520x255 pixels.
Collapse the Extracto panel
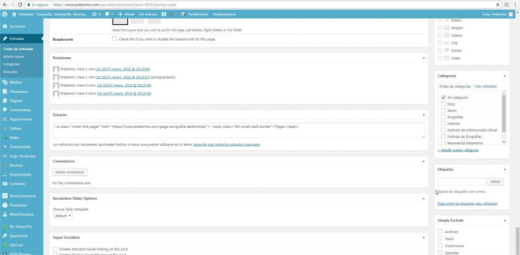click(x=424, y=115)
